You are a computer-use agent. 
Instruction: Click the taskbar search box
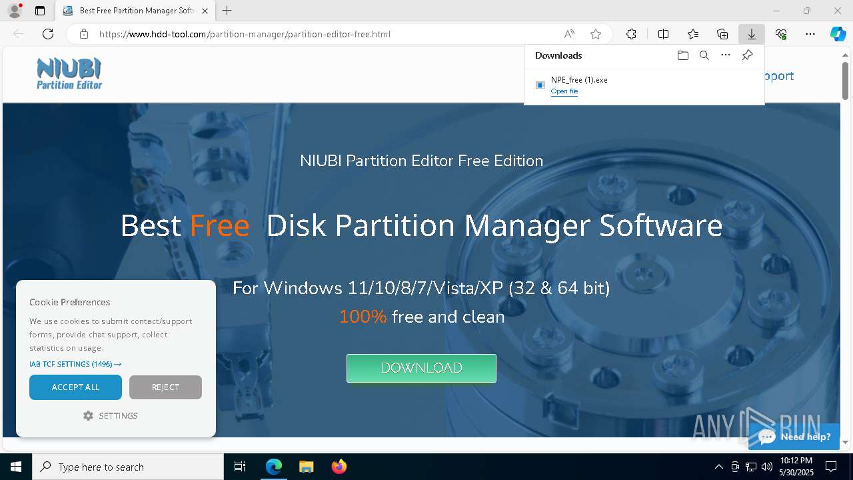pyautogui.click(x=128, y=467)
